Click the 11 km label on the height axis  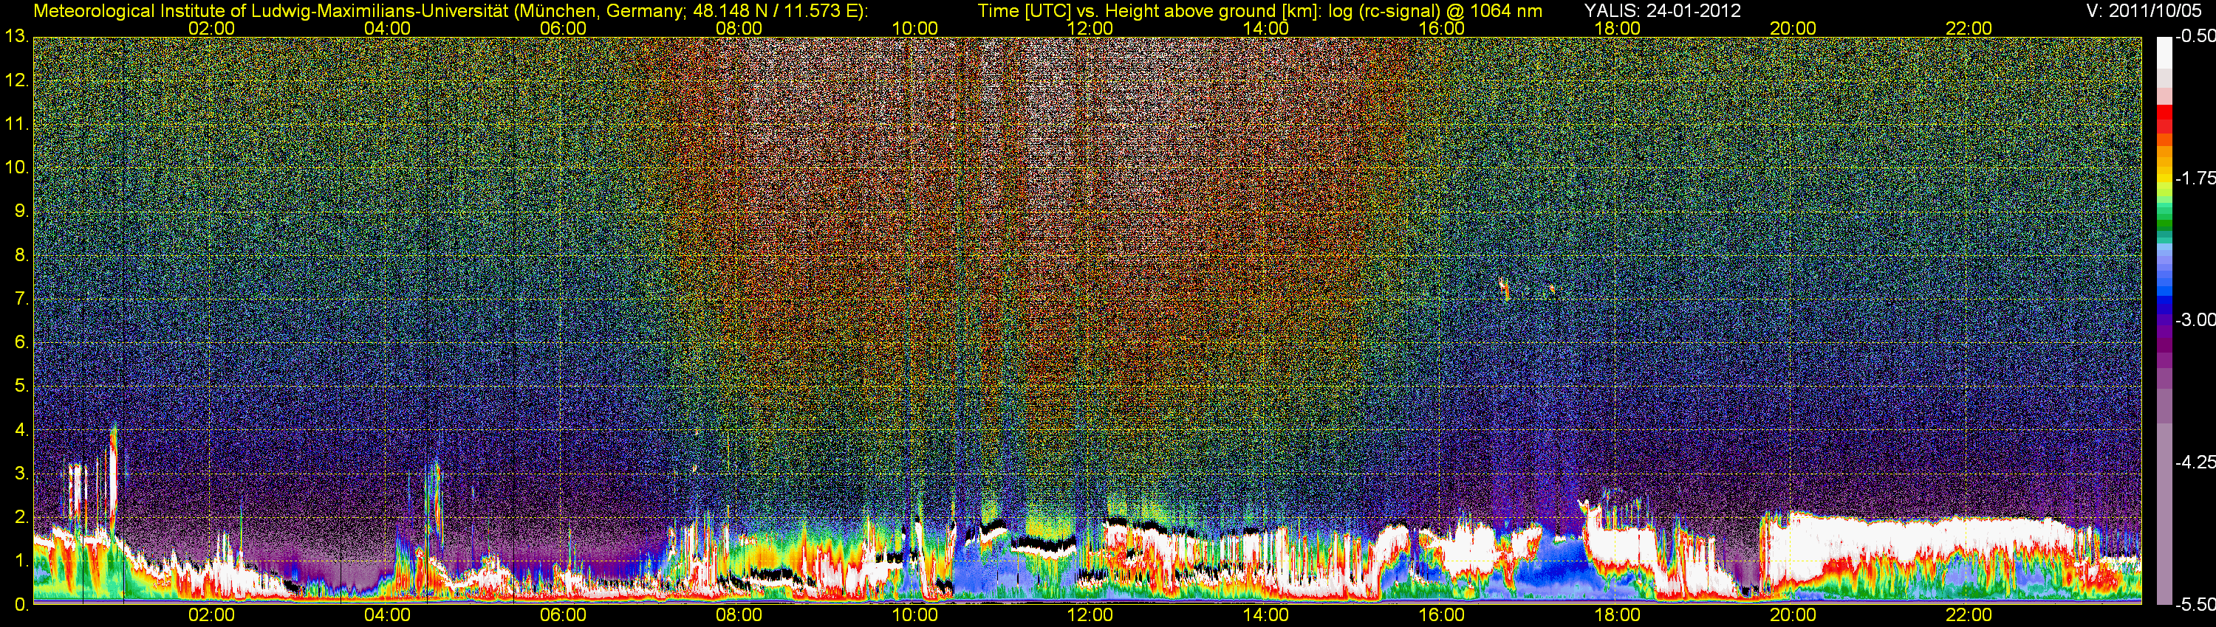16,125
